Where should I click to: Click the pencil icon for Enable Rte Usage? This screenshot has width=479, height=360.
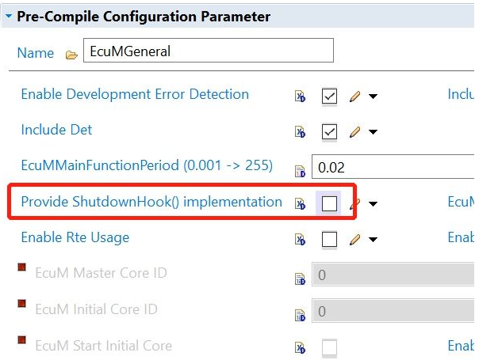(x=354, y=239)
